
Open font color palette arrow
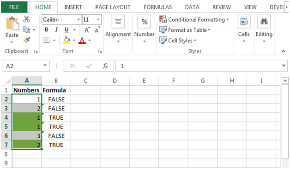90,40
